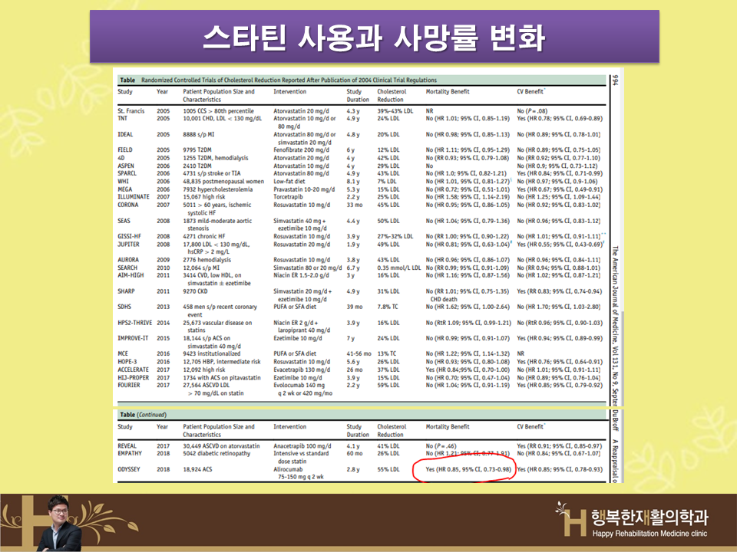Click the Happy Rehabilitation Medicine clinic caption
Image resolution: width=737 pixels, height=552 pixels.
(649, 534)
